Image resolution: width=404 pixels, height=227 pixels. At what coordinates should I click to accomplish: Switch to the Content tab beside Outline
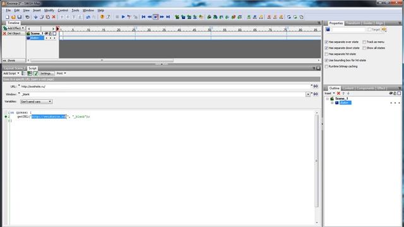(348, 88)
